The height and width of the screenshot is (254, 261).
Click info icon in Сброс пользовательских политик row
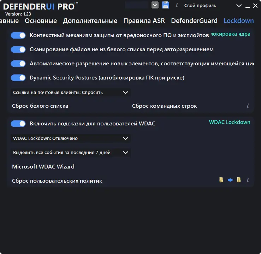[x=248, y=180]
